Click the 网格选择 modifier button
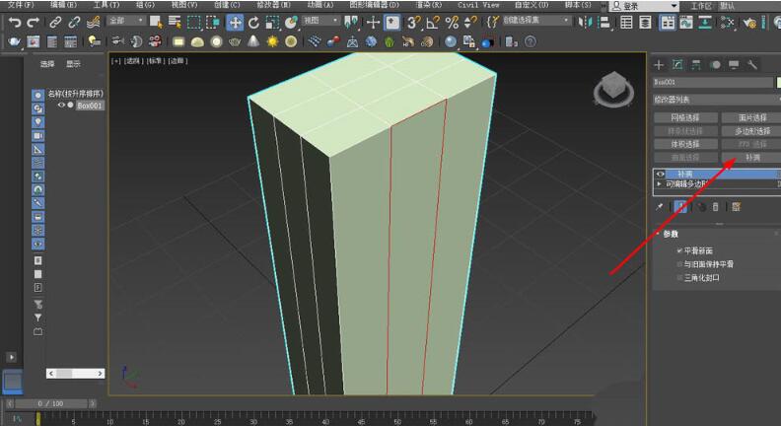The height and width of the screenshot is (426, 781). (685, 117)
